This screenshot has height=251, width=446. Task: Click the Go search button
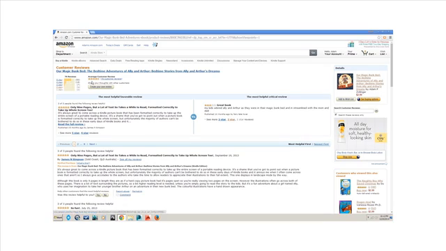pyautogui.click(x=313, y=53)
